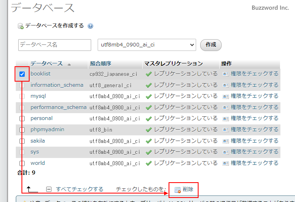Click the delete (削除) icon
The height and width of the screenshot is (202, 295).
[177, 190]
